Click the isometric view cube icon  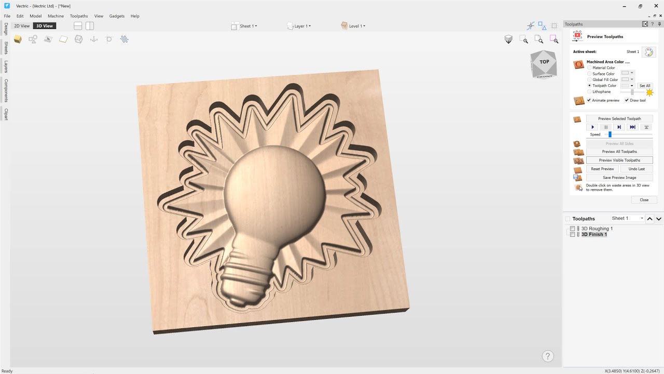tap(508, 39)
